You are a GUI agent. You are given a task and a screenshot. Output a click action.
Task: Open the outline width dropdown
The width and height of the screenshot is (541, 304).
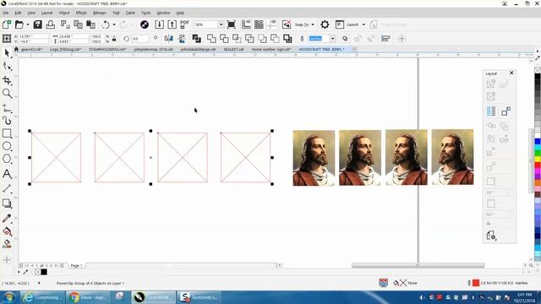coord(332,39)
